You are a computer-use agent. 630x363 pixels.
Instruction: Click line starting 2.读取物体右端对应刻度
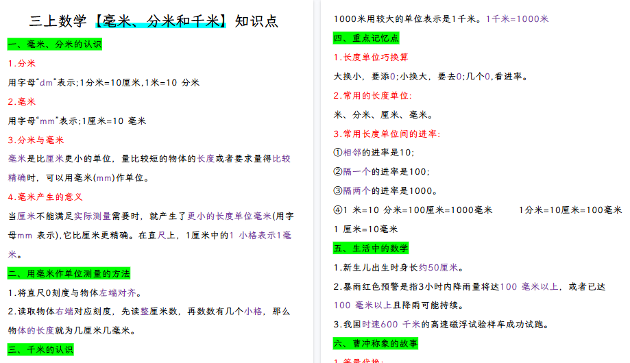149,312
